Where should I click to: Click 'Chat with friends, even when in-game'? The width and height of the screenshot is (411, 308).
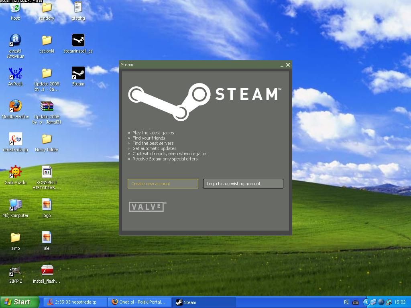pos(169,154)
